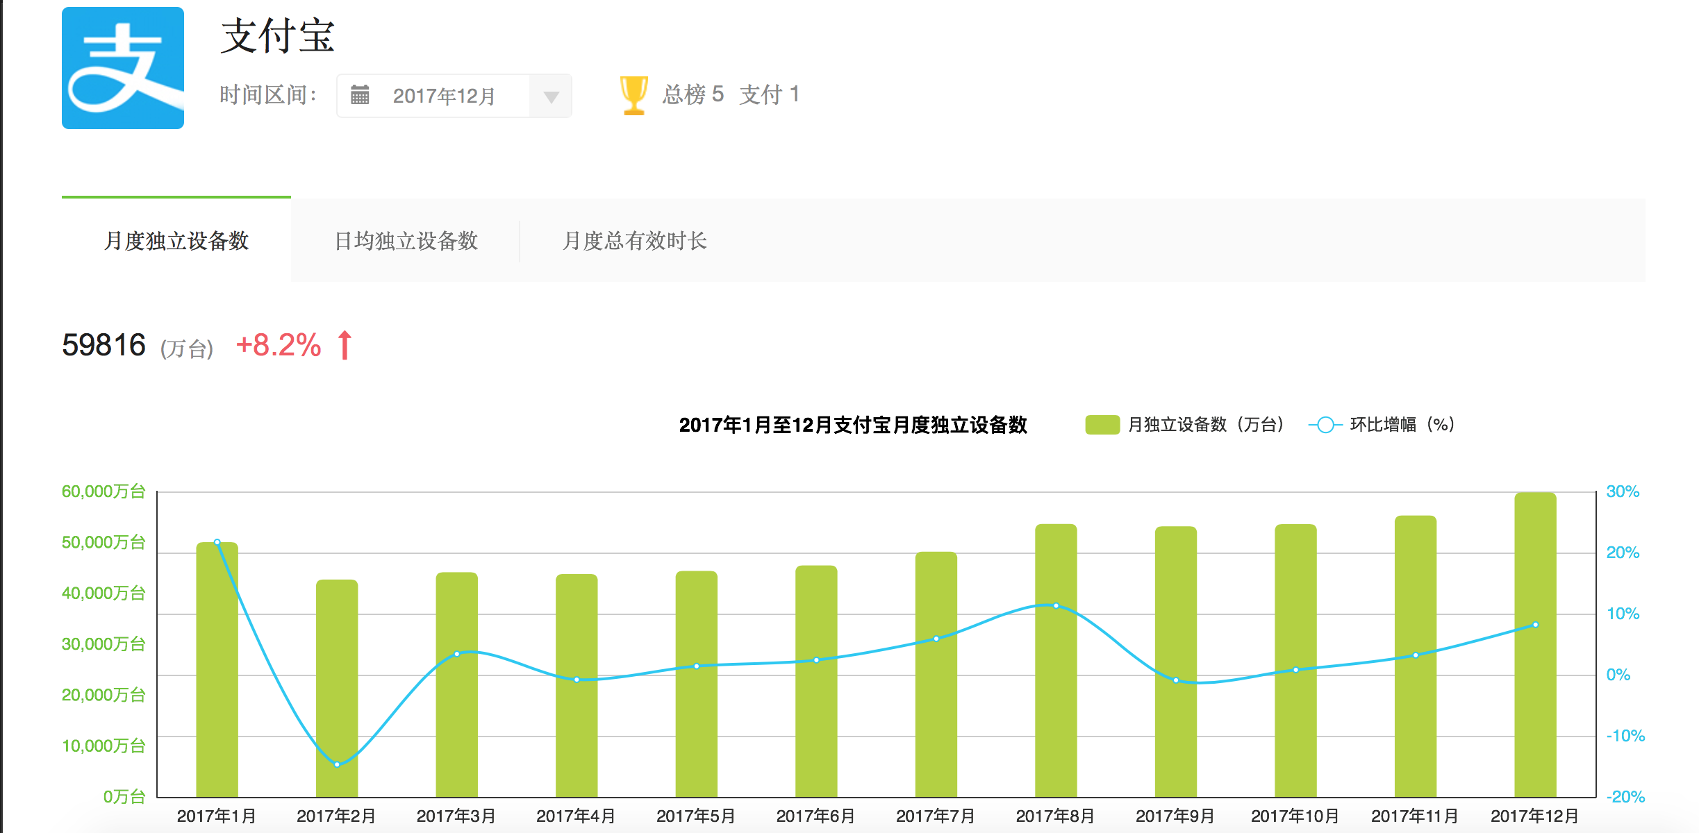Toggle 环比增幅 legend line marker

[1325, 425]
